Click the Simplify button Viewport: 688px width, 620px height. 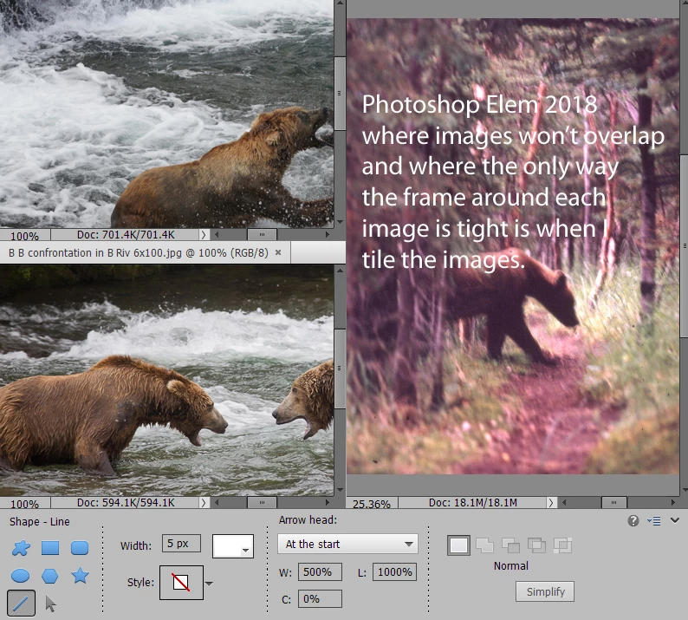coord(545,591)
